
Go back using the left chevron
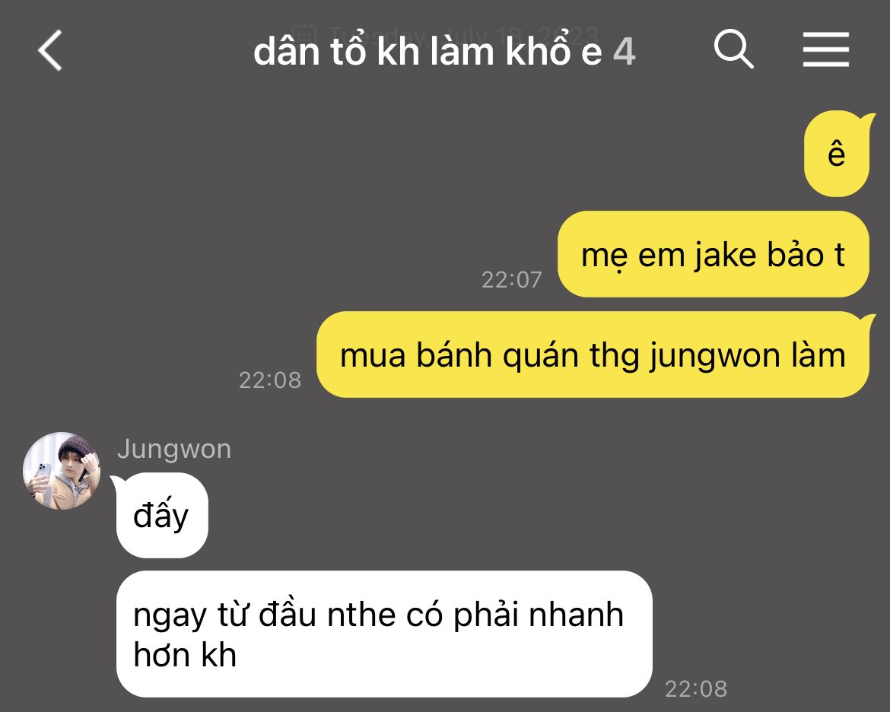point(50,50)
